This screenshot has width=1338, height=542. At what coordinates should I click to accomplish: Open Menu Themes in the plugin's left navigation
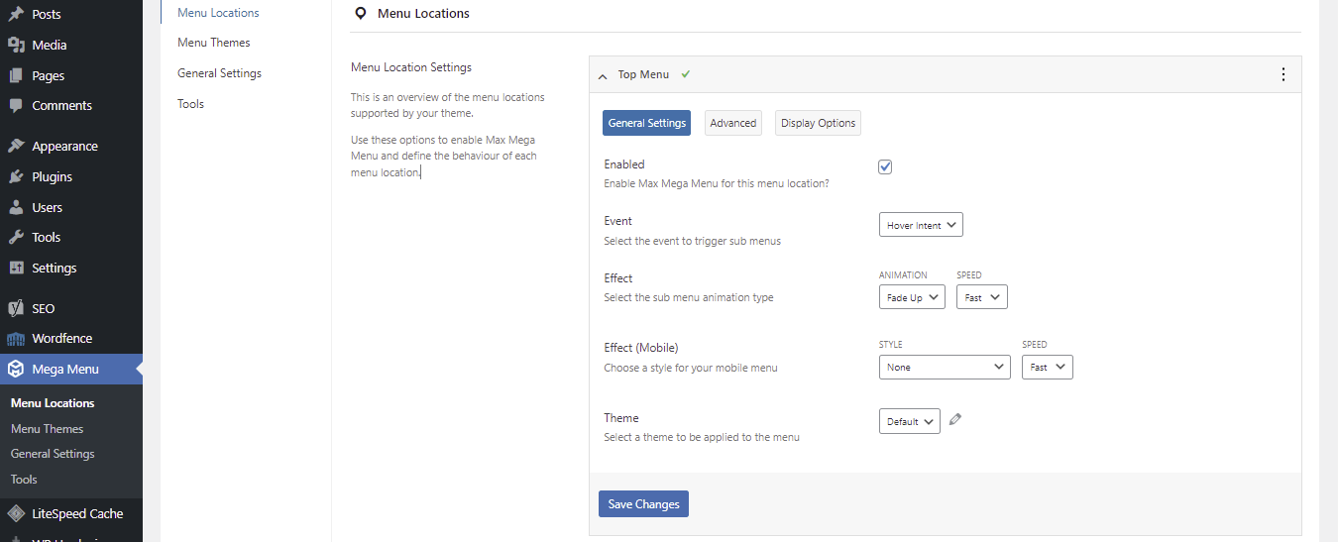[214, 43]
